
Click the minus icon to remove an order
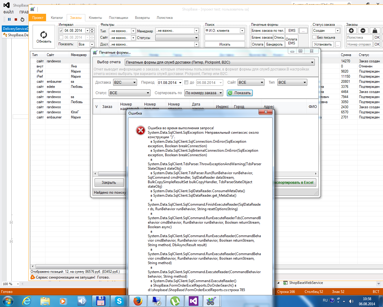[363, 31]
